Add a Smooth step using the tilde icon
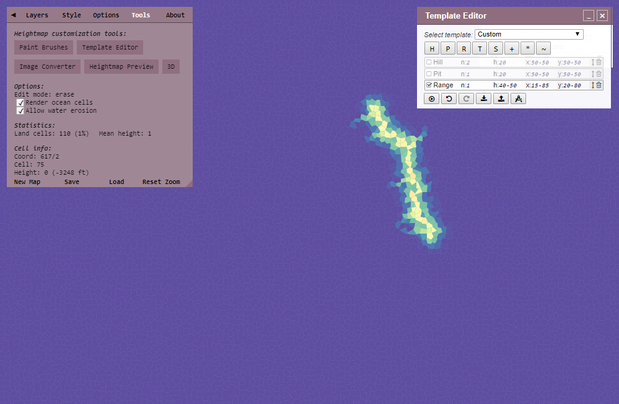 tap(543, 48)
